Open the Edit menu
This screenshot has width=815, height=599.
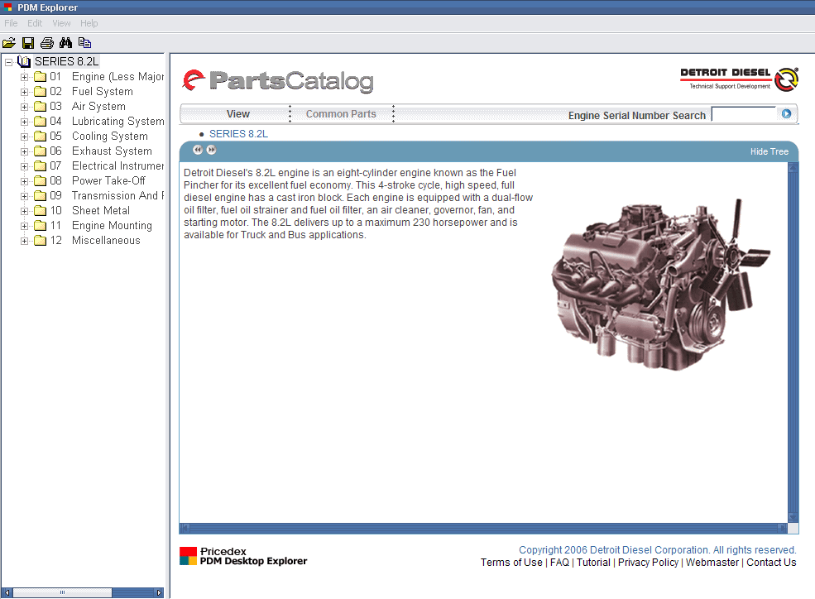point(35,23)
